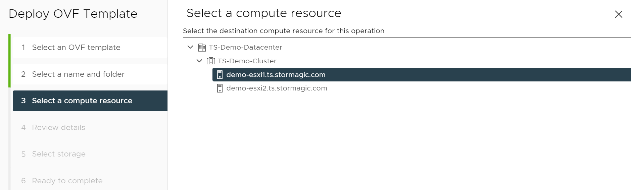Collapse the TS-Demo-Datacenter tree node
The width and height of the screenshot is (631, 190).
tap(190, 47)
